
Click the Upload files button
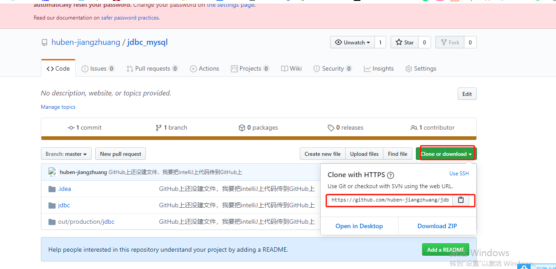364,154
